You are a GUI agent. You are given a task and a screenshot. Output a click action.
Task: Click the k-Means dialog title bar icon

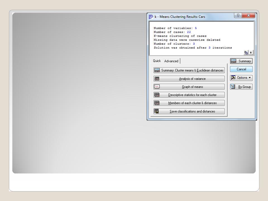(x=151, y=17)
